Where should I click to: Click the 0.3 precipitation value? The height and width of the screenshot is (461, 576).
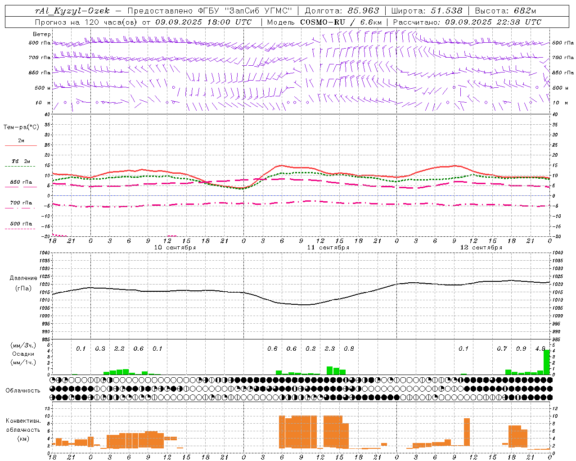point(100,349)
